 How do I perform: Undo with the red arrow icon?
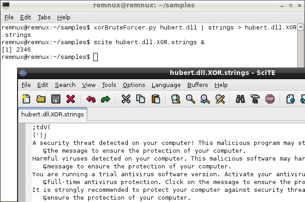(91, 99)
